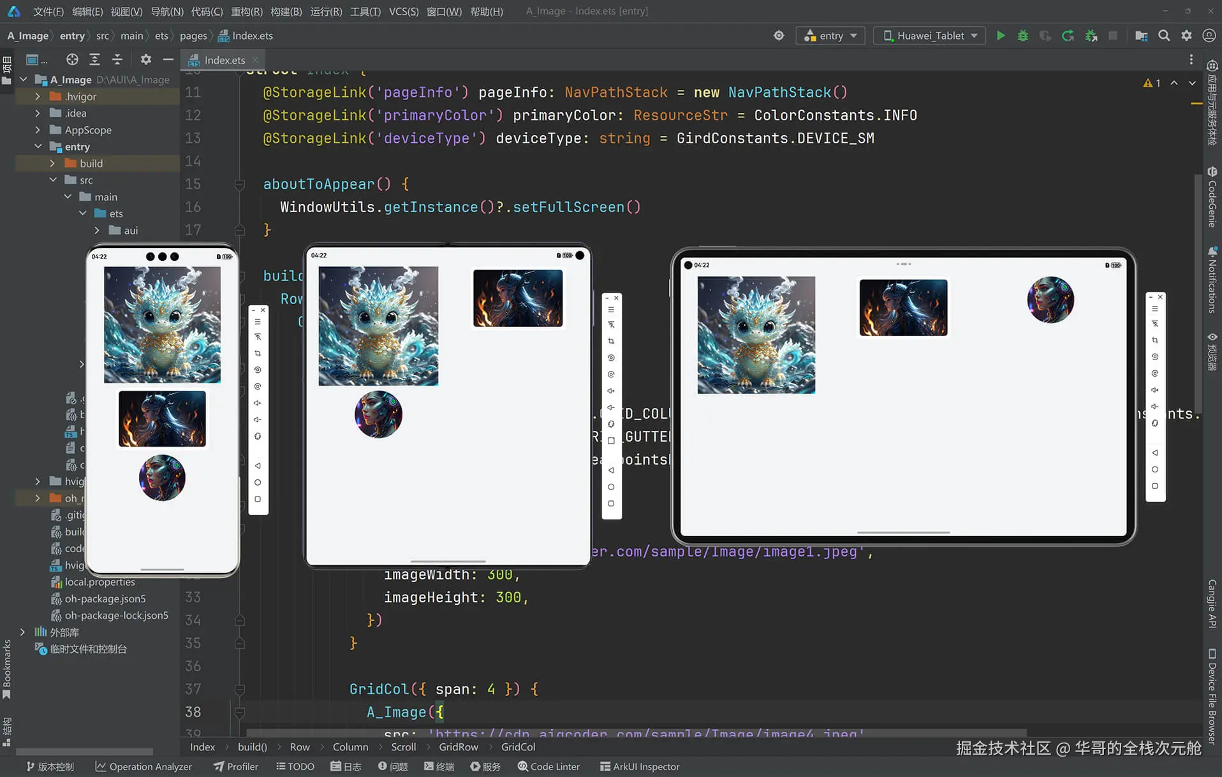Open the entry run configuration dropdown
Image resolution: width=1222 pixels, height=777 pixels.
[830, 36]
